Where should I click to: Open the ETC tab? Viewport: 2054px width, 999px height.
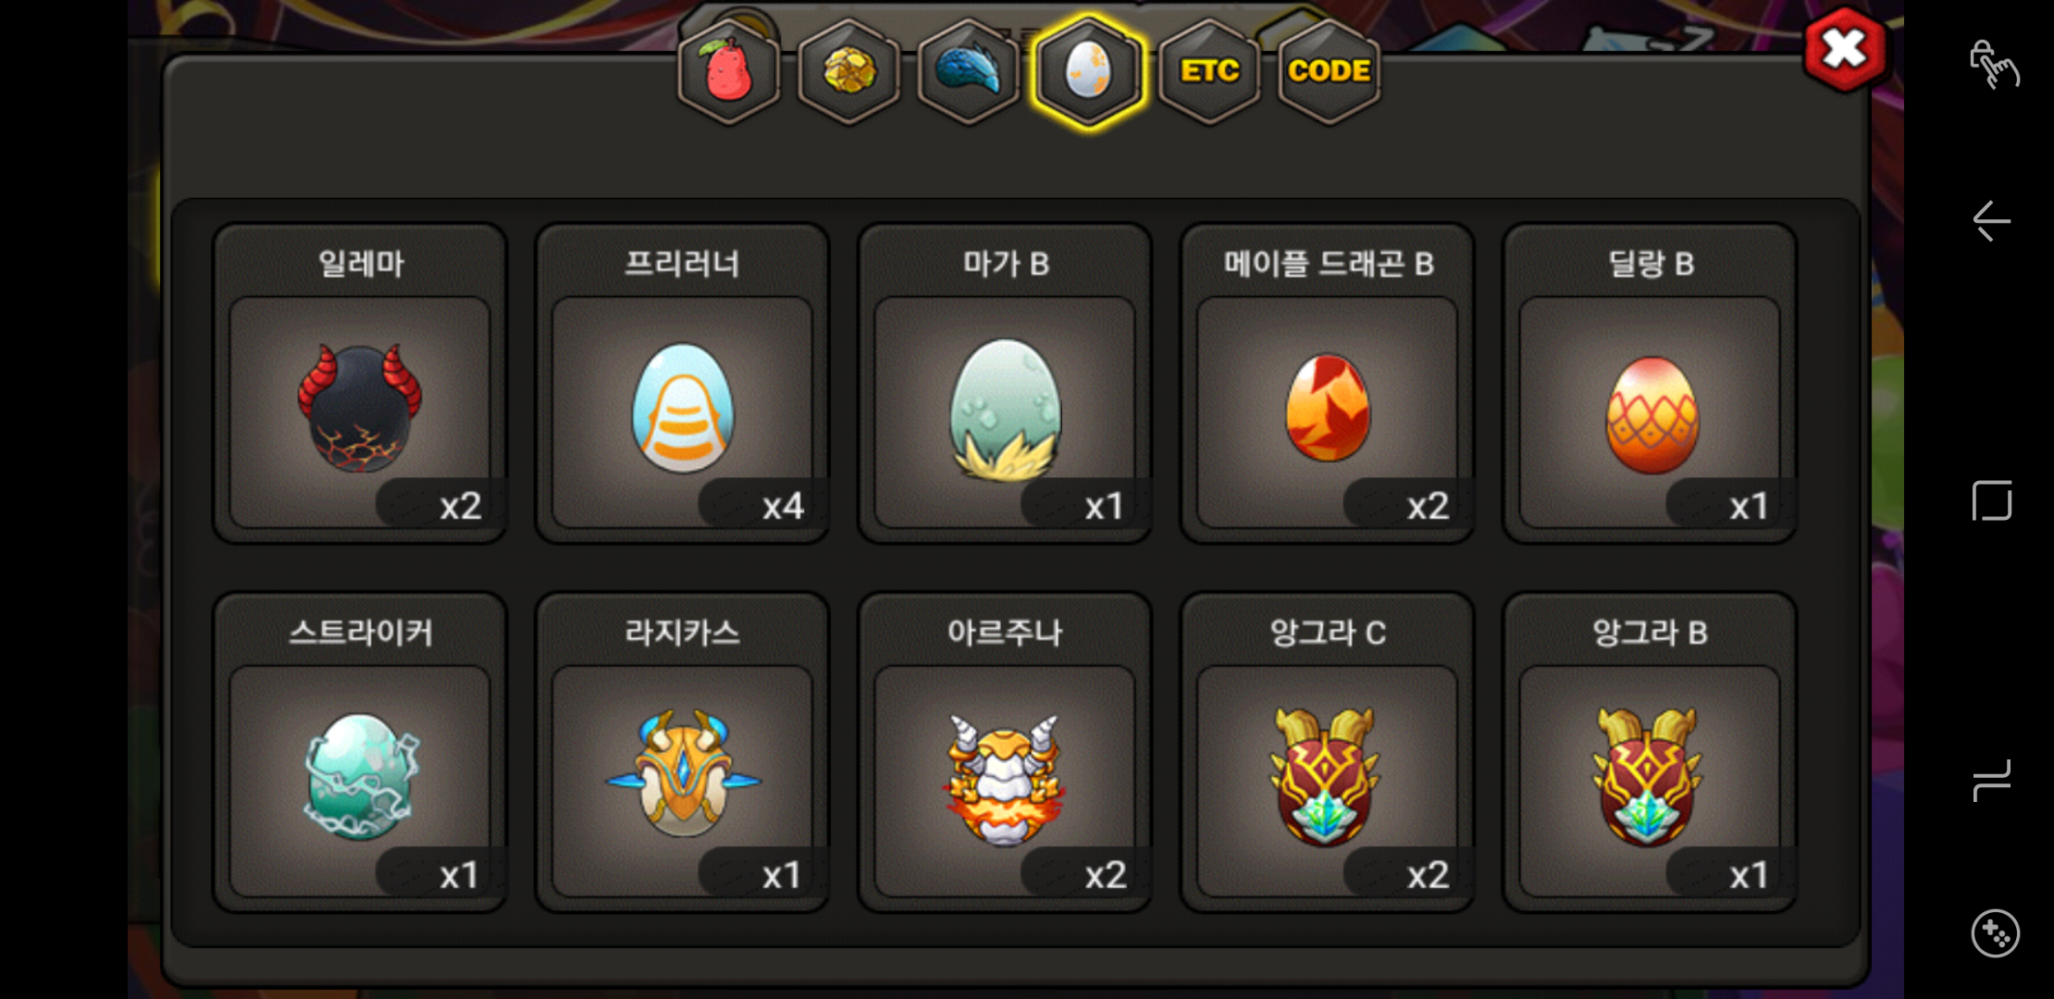(x=1209, y=71)
